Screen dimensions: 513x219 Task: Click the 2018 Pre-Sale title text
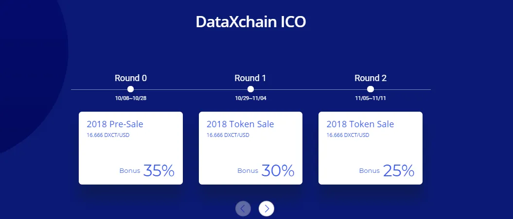tap(115, 124)
